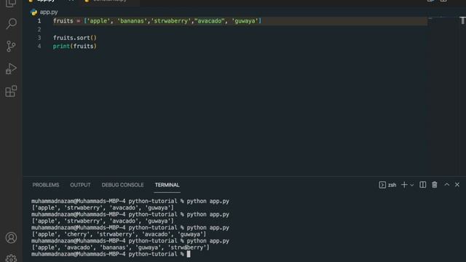Click the terminal prompt cursor line
Screen dimensions: 466x262
pyautogui.click(x=111, y=254)
